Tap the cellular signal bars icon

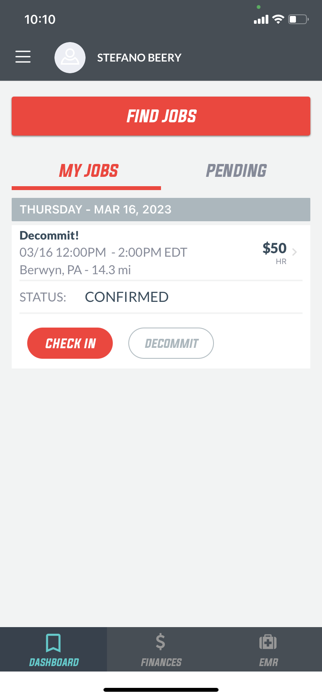[x=261, y=19]
